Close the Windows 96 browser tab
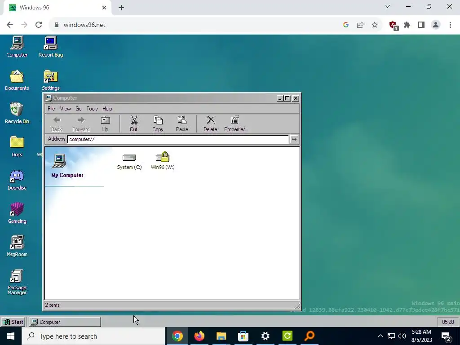 point(104,8)
